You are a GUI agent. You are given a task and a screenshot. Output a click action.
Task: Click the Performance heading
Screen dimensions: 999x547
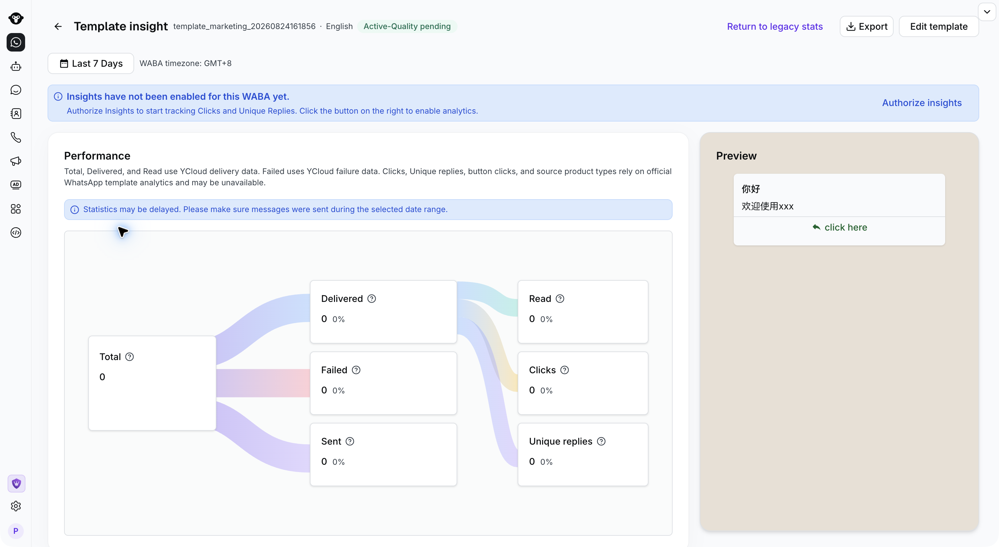pos(97,156)
